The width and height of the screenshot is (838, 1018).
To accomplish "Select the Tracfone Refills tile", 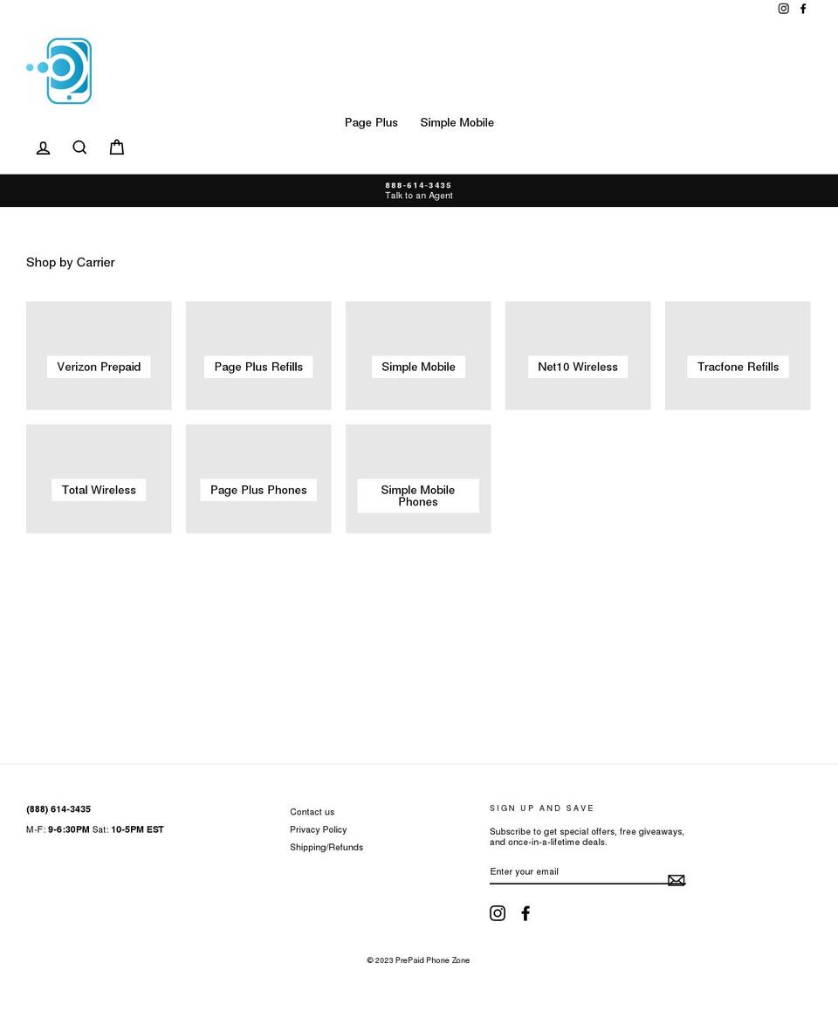I will point(738,355).
